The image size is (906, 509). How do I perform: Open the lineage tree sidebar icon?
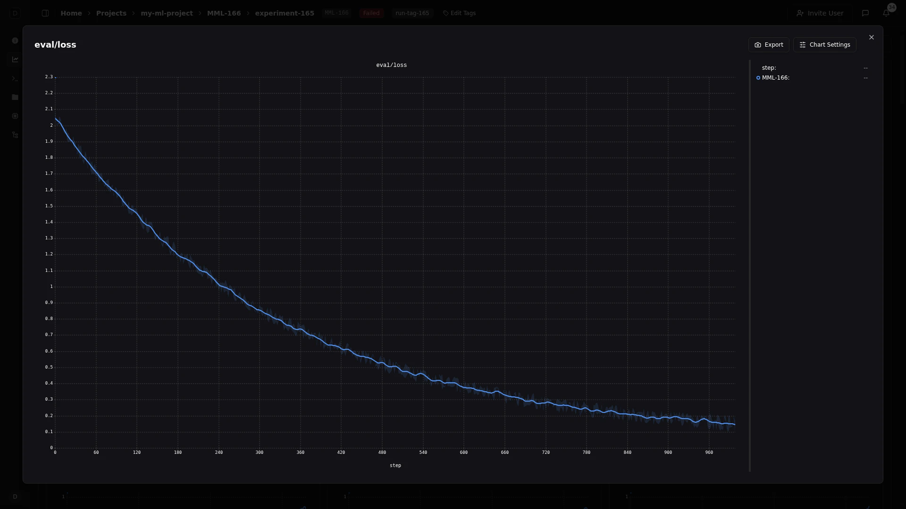pyautogui.click(x=15, y=135)
